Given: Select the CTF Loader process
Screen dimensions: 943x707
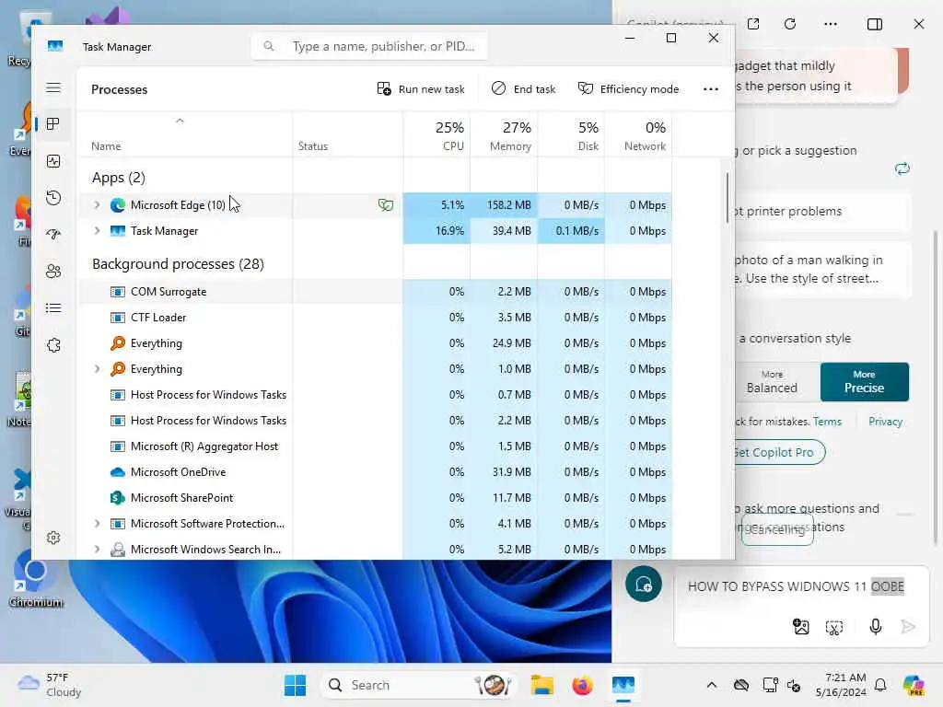Looking at the screenshot, I should coord(376,318).
